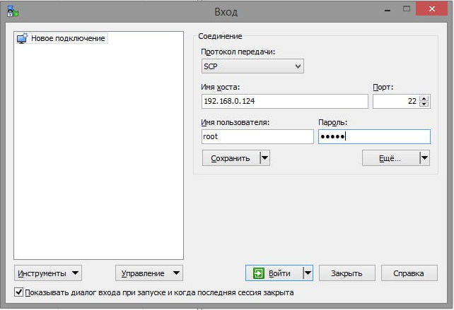Select the Новое подключение site entry
The height and width of the screenshot is (310, 454).
point(67,38)
